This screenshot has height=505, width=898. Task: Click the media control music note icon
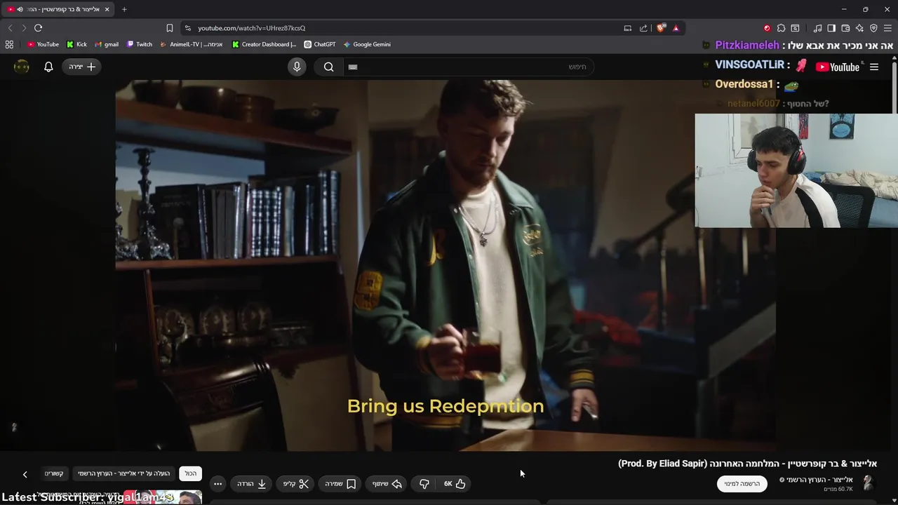point(817,28)
